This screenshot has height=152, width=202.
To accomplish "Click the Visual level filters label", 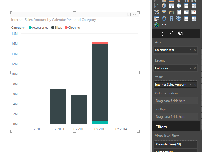I will (x=167, y=136).
